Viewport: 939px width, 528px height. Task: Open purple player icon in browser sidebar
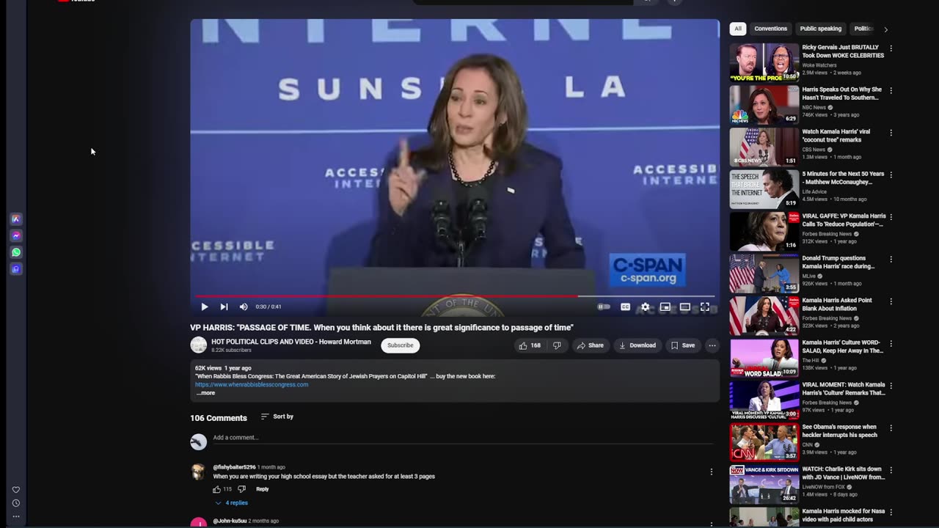pyautogui.click(x=15, y=269)
